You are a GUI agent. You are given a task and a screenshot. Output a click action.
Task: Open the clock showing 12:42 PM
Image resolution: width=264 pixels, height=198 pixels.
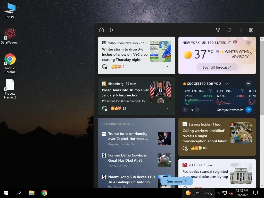point(242,193)
